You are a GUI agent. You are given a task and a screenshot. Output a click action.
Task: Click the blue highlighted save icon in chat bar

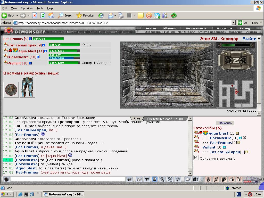(x=155, y=179)
